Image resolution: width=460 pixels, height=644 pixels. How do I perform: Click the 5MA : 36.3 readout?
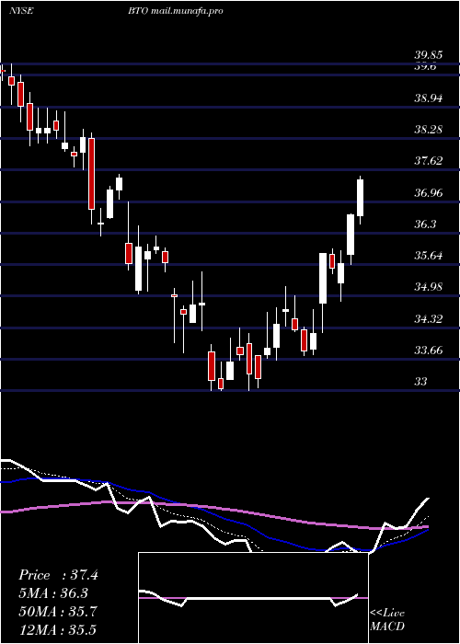pos(53,593)
